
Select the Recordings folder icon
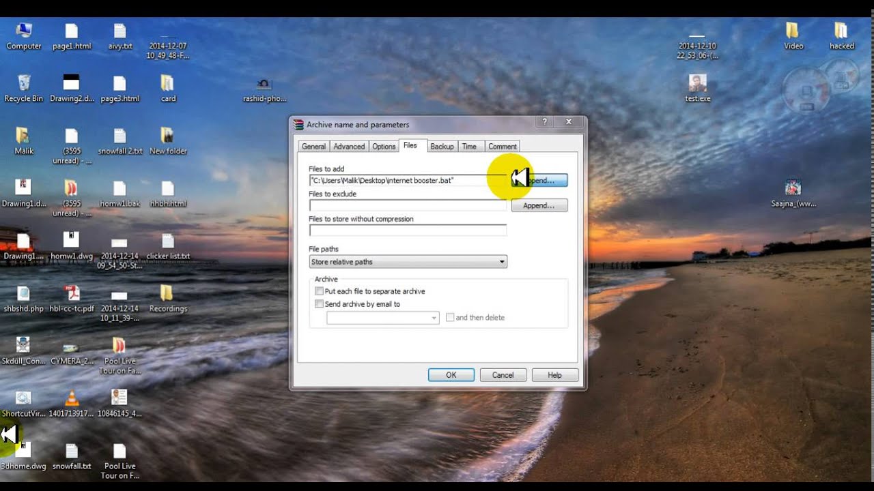(x=168, y=299)
